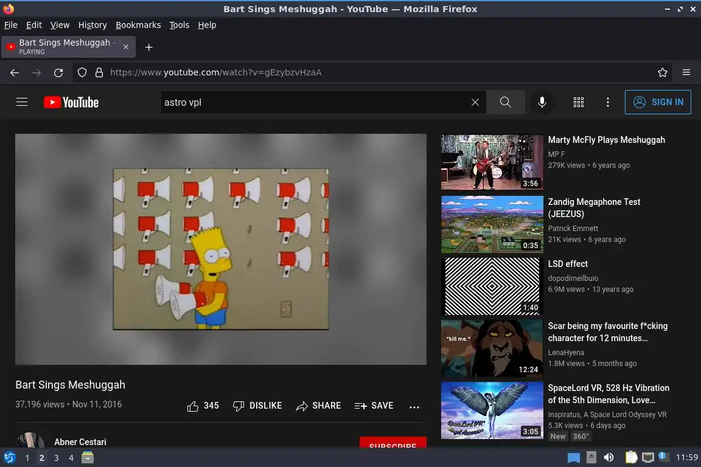This screenshot has width=701, height=467.
Task: Open LSD effect title link
Action: 568,264
